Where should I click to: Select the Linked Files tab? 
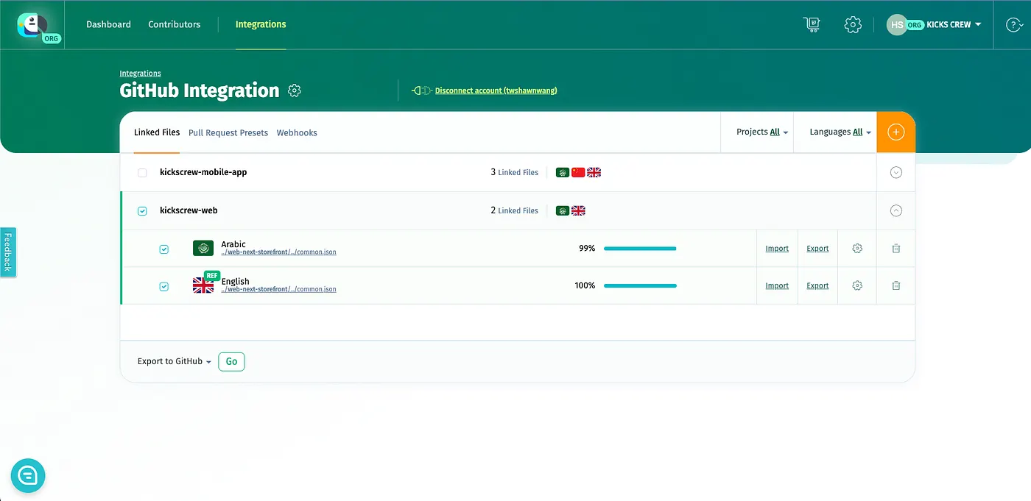click(157, 132)
